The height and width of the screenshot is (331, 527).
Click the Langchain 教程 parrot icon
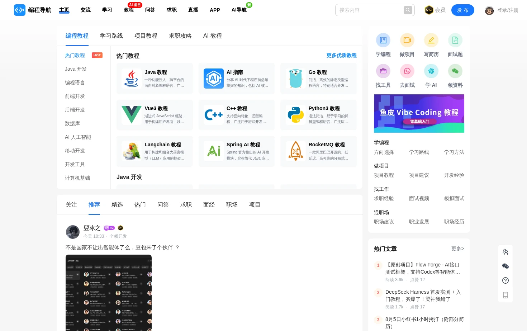coord(132,151)
